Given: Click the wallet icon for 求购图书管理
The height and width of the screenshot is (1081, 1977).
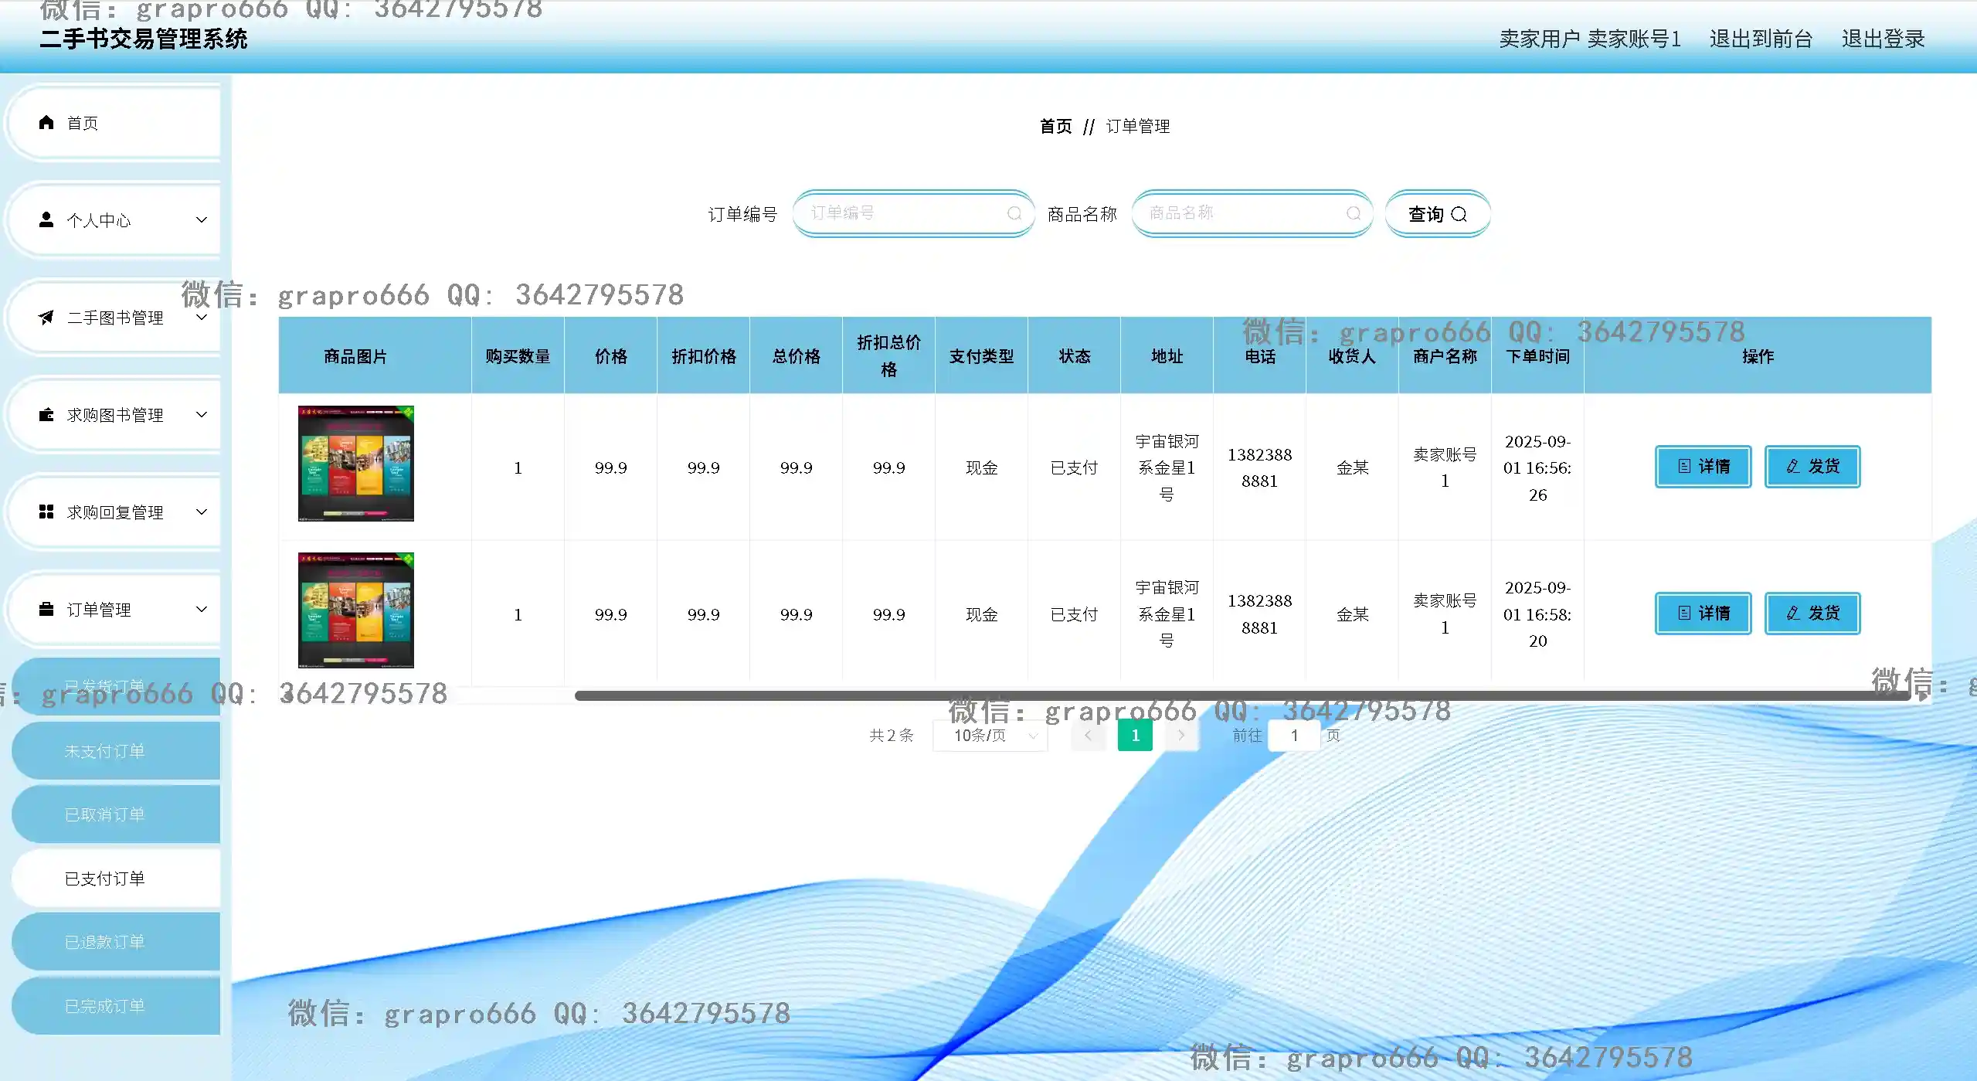Looking at the screenshot, I should point(46,415).
